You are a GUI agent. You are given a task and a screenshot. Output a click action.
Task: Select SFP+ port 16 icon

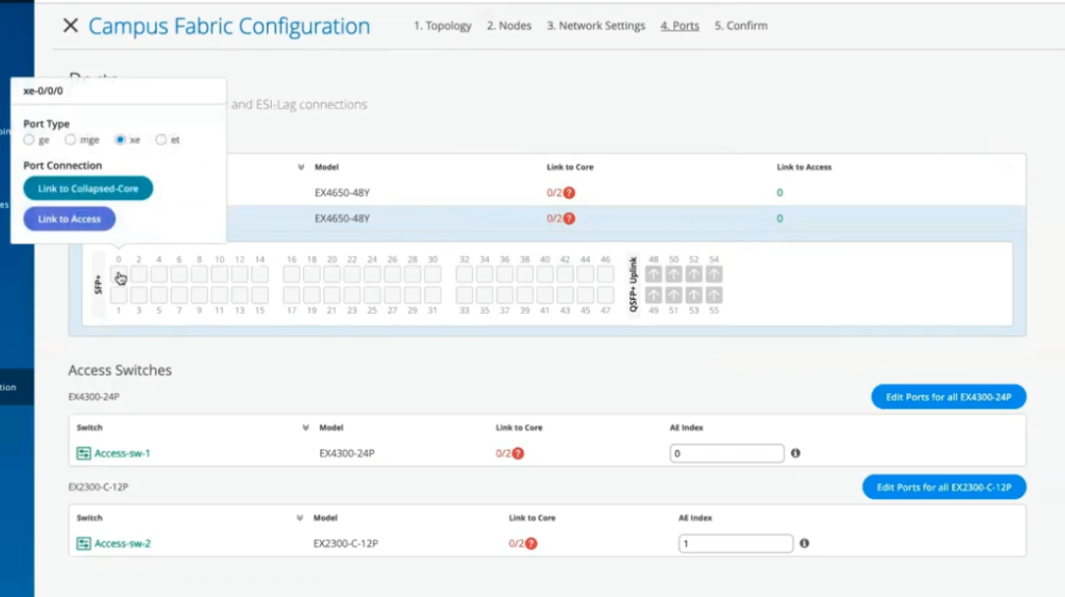292,274
